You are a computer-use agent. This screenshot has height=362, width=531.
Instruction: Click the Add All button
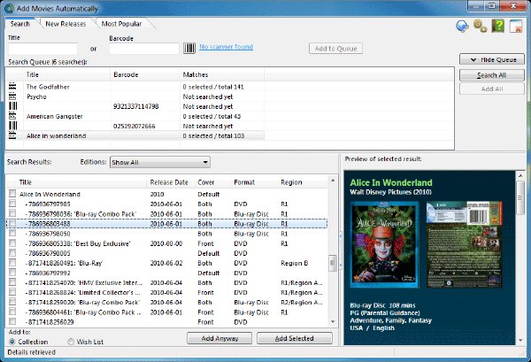492,89
